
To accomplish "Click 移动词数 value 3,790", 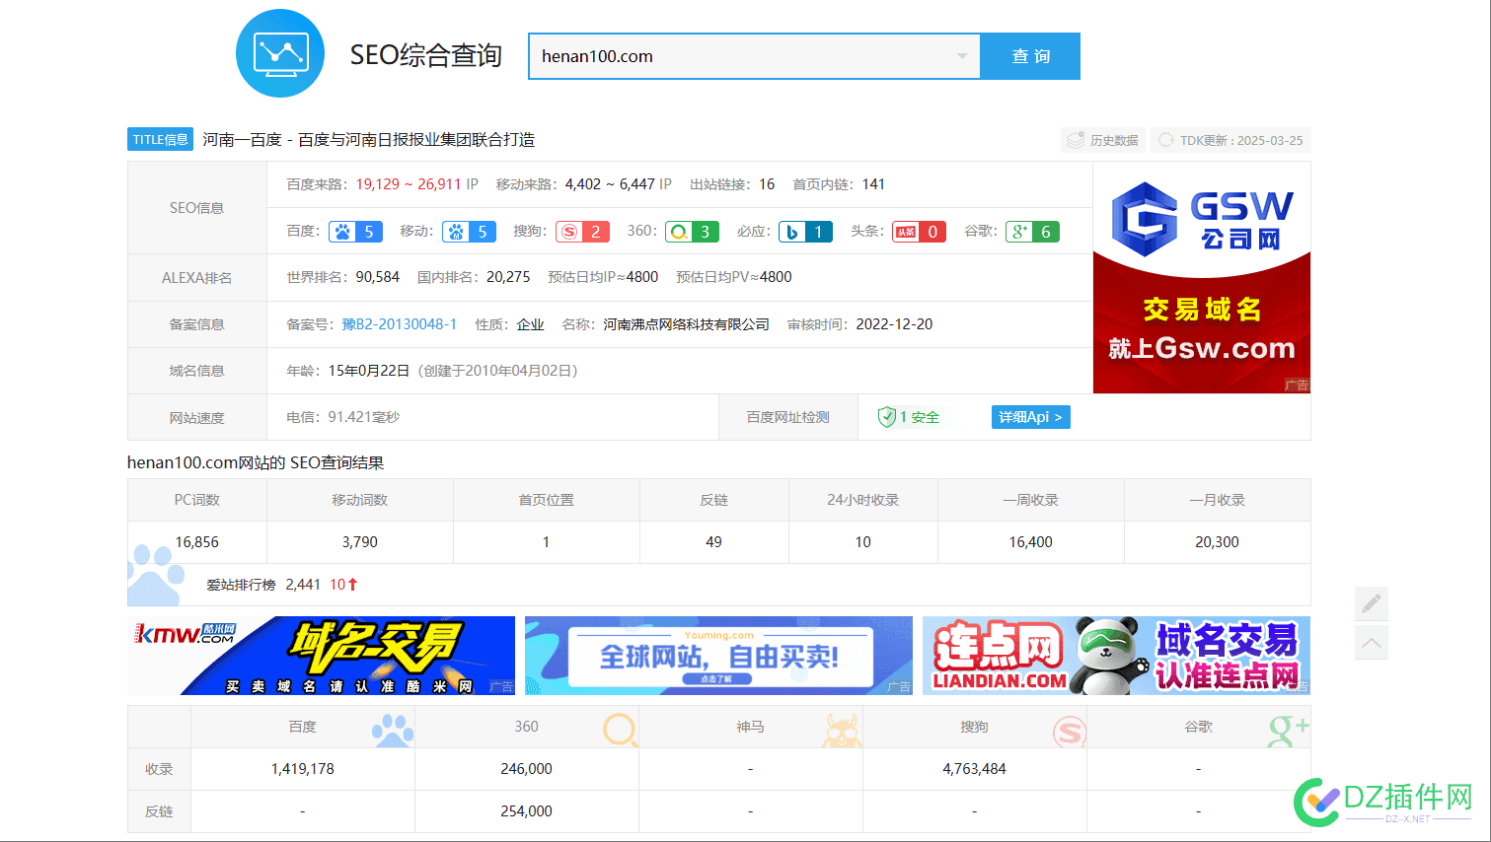I will (359, 542).
